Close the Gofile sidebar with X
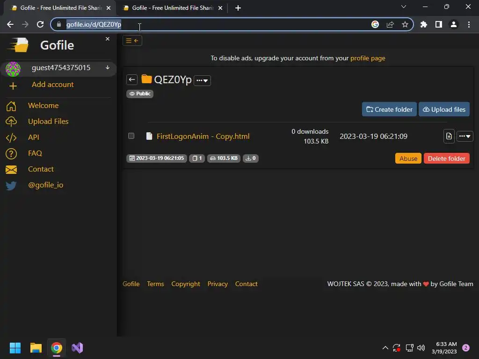This screenshot has width=479, height=359. (x=108, y=39)
